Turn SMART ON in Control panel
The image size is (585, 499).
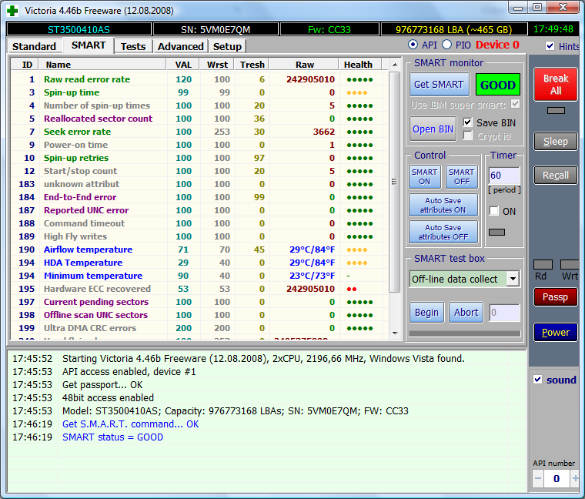click(424, 177)
